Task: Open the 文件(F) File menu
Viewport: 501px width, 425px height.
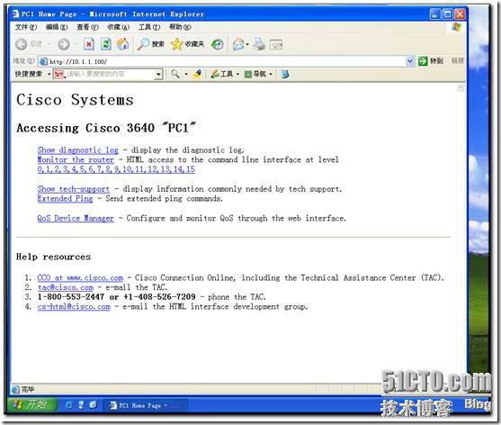Action: 26,27
